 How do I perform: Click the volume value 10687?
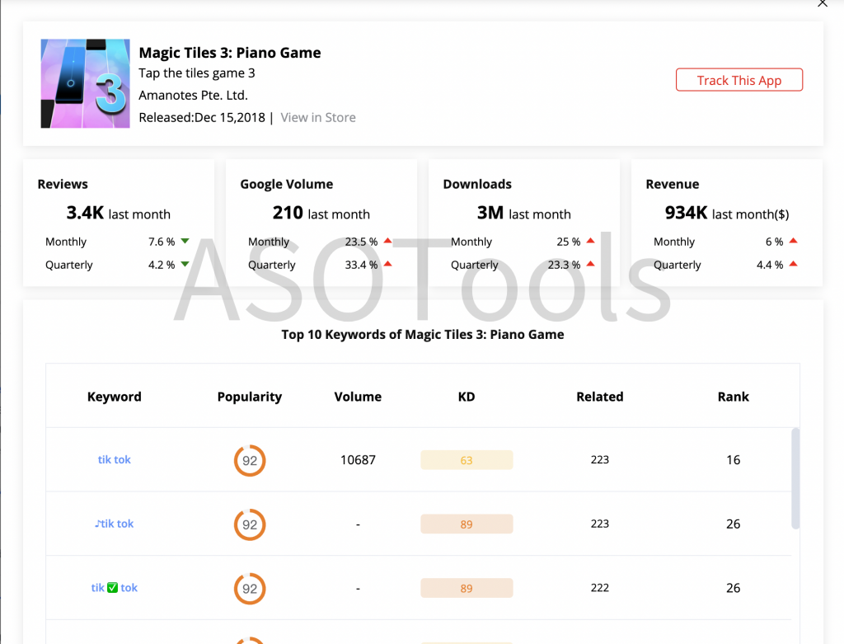358,460
